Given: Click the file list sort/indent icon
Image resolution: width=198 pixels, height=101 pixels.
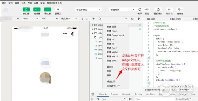Looking at the screenshot, I should (132, 19).
